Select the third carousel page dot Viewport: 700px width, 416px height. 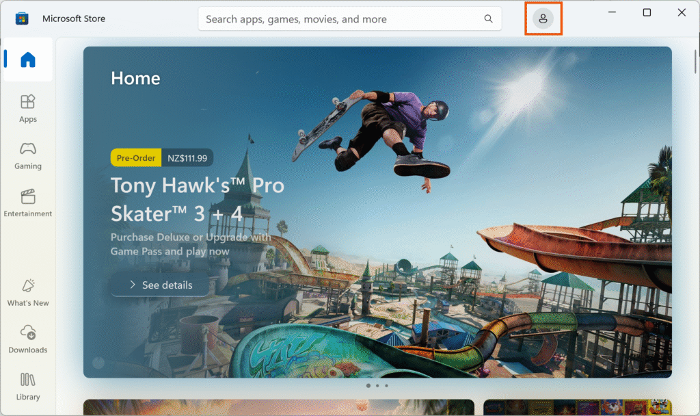click(386, 386)
